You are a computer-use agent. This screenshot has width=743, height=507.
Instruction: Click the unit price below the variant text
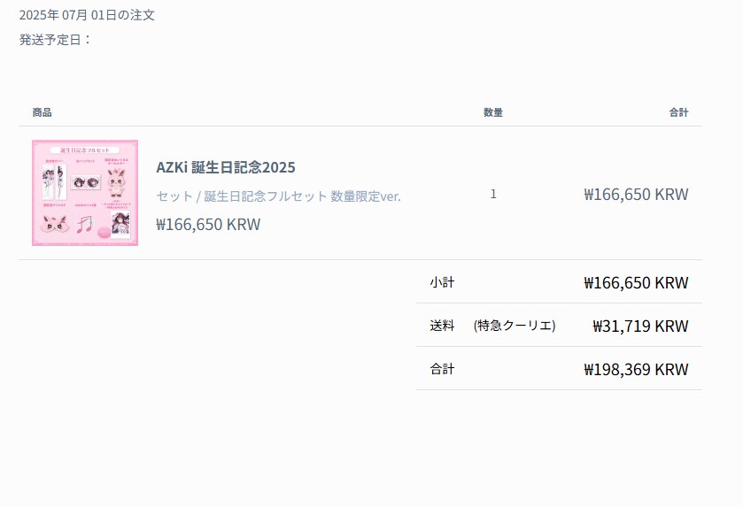pos(208,224)
